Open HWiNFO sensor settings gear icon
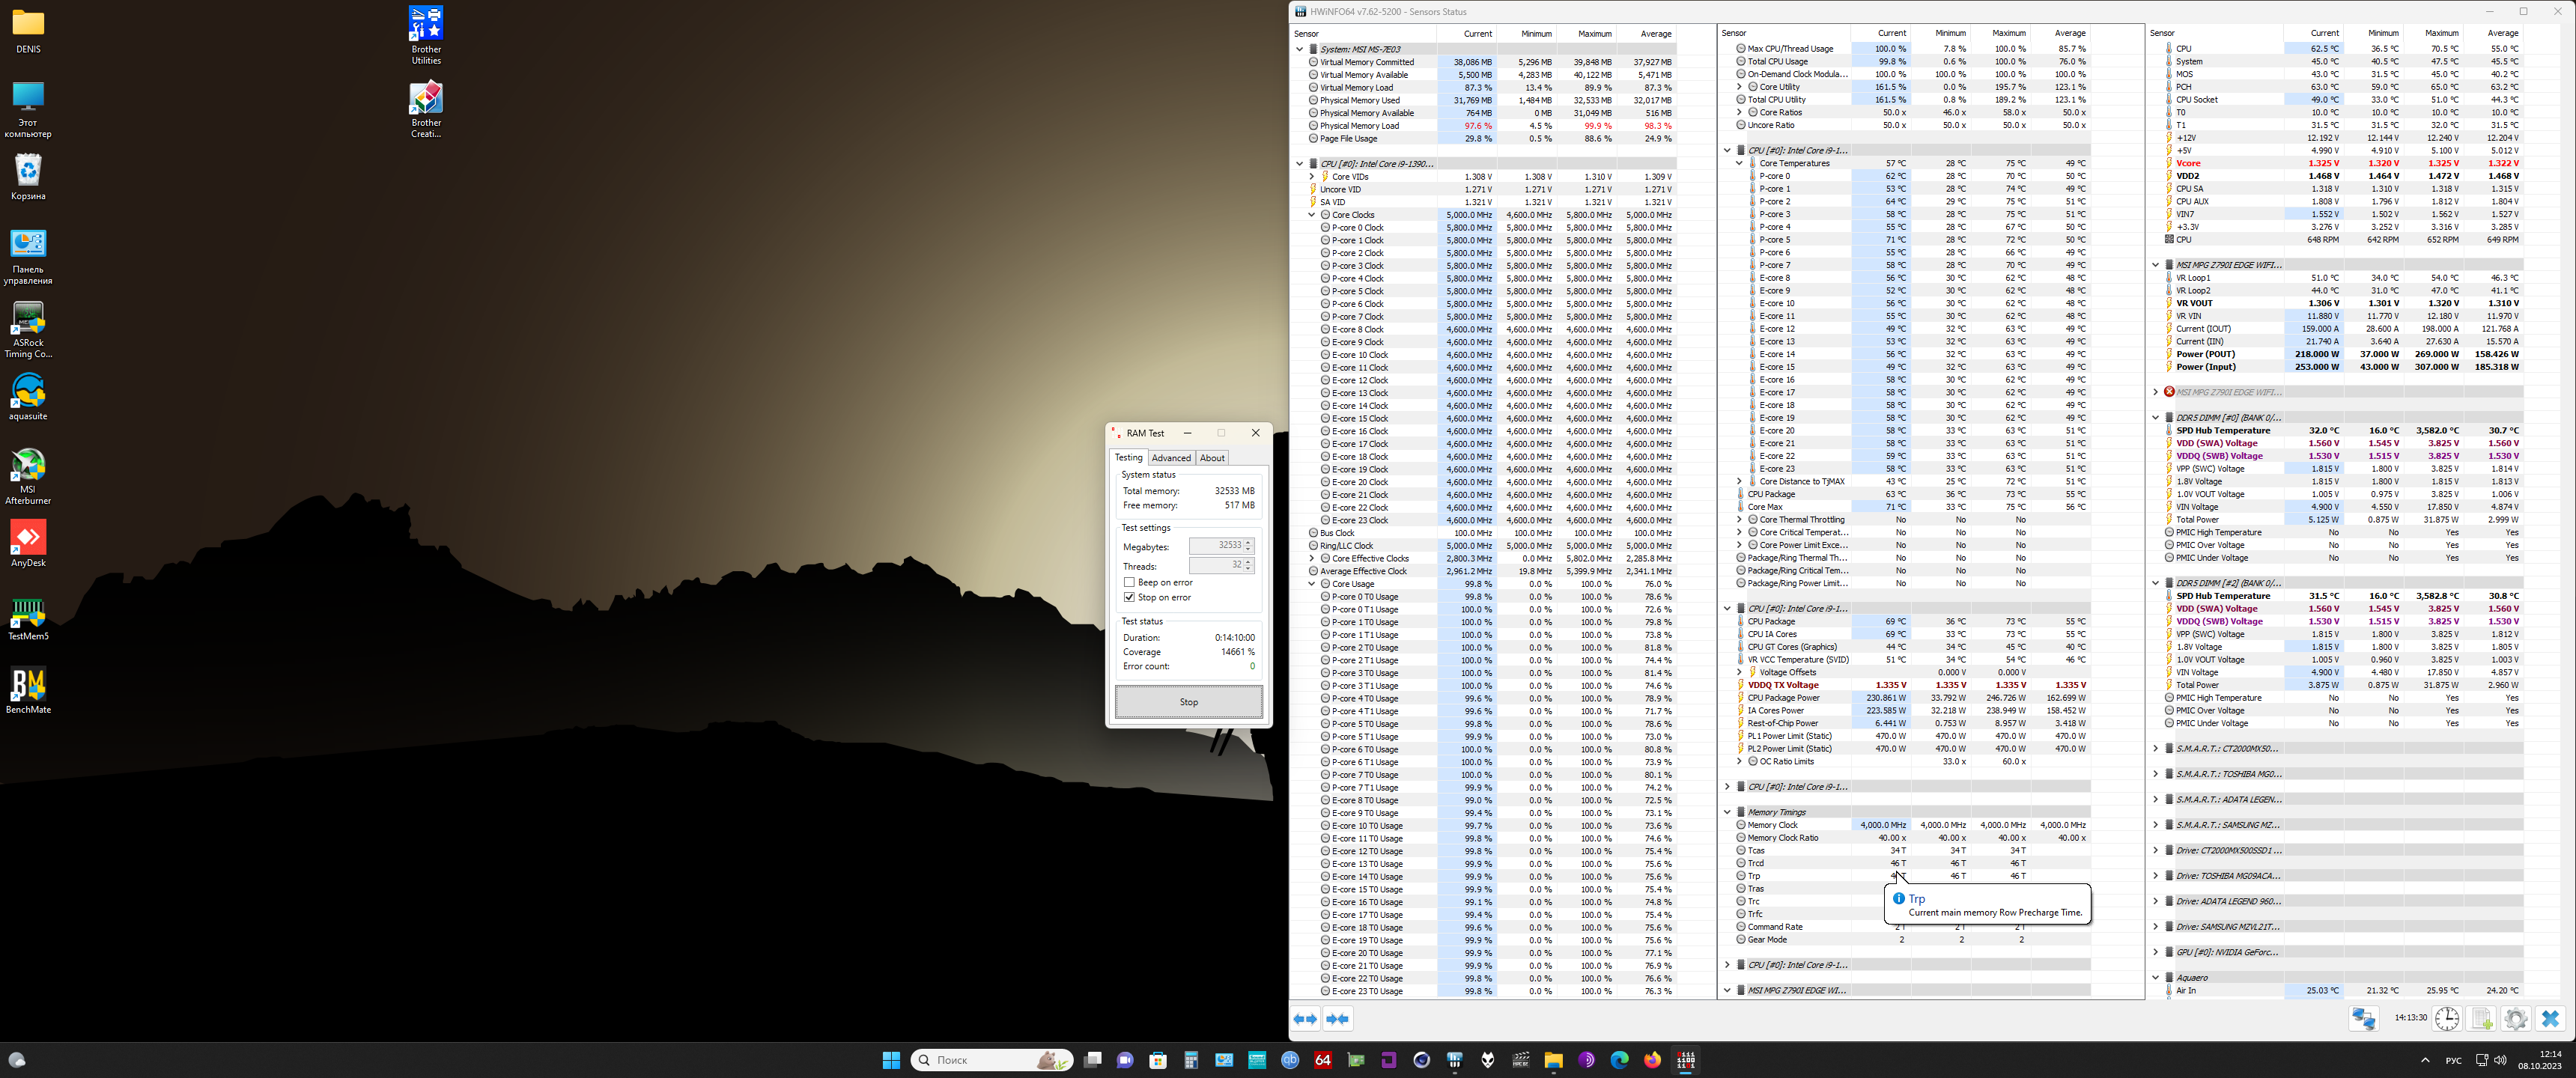2576x1078 pixels. coord(2516,1019)
